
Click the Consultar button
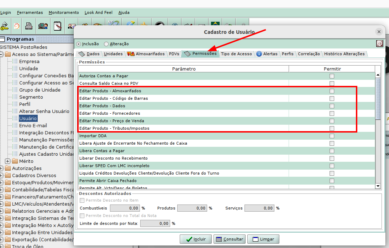230,239
